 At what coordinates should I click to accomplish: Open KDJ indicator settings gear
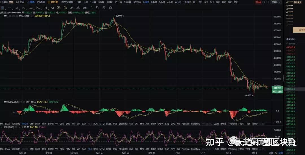[17, 127]
